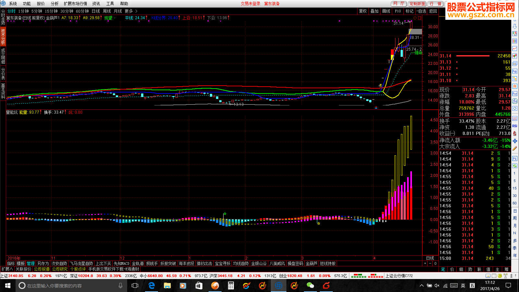Select the candlestick chart icon in right sidebar
Image resolution: width=519 pixels, height=292 pixels.
(x=514, y=56)
